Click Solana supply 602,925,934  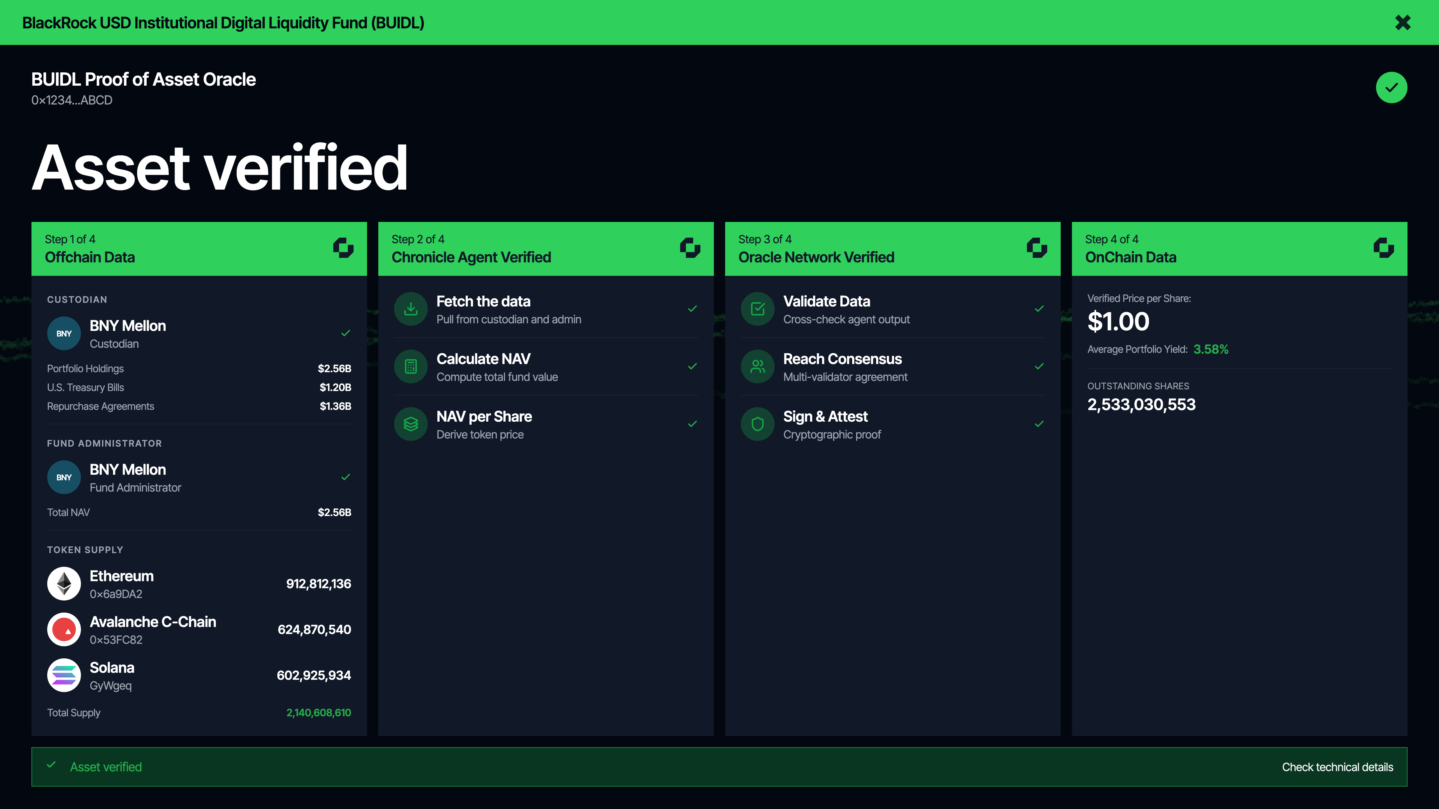[313, 676]
